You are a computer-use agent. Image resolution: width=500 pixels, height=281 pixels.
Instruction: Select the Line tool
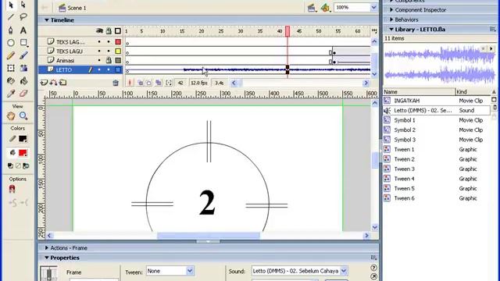pyautogui.click(x=11, y=17)
